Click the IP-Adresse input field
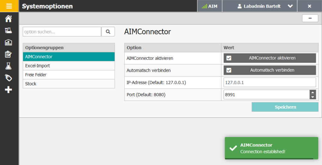 [x=269, y=82]
